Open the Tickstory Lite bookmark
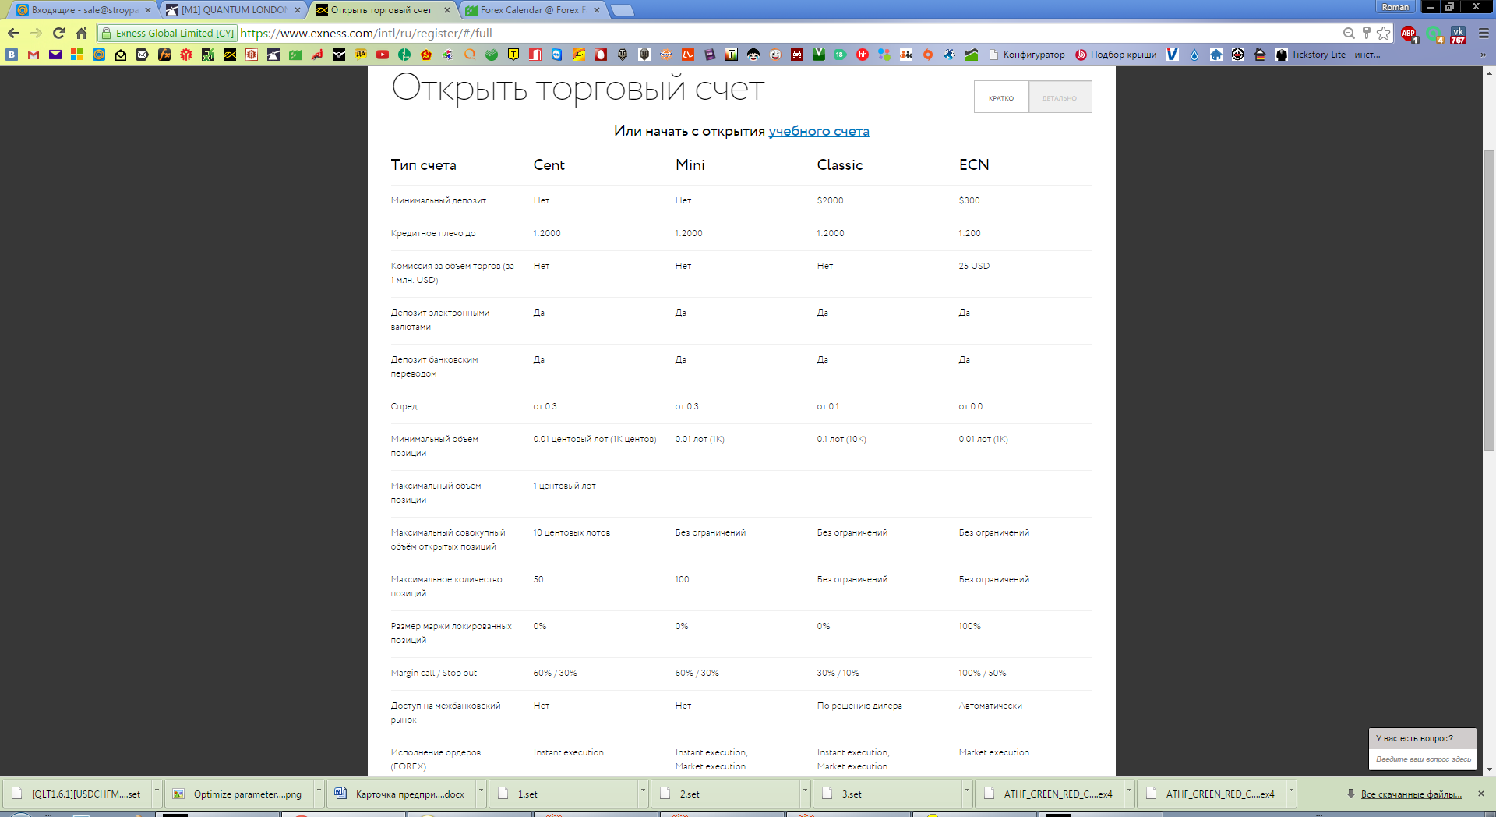 click(1328, 55)
